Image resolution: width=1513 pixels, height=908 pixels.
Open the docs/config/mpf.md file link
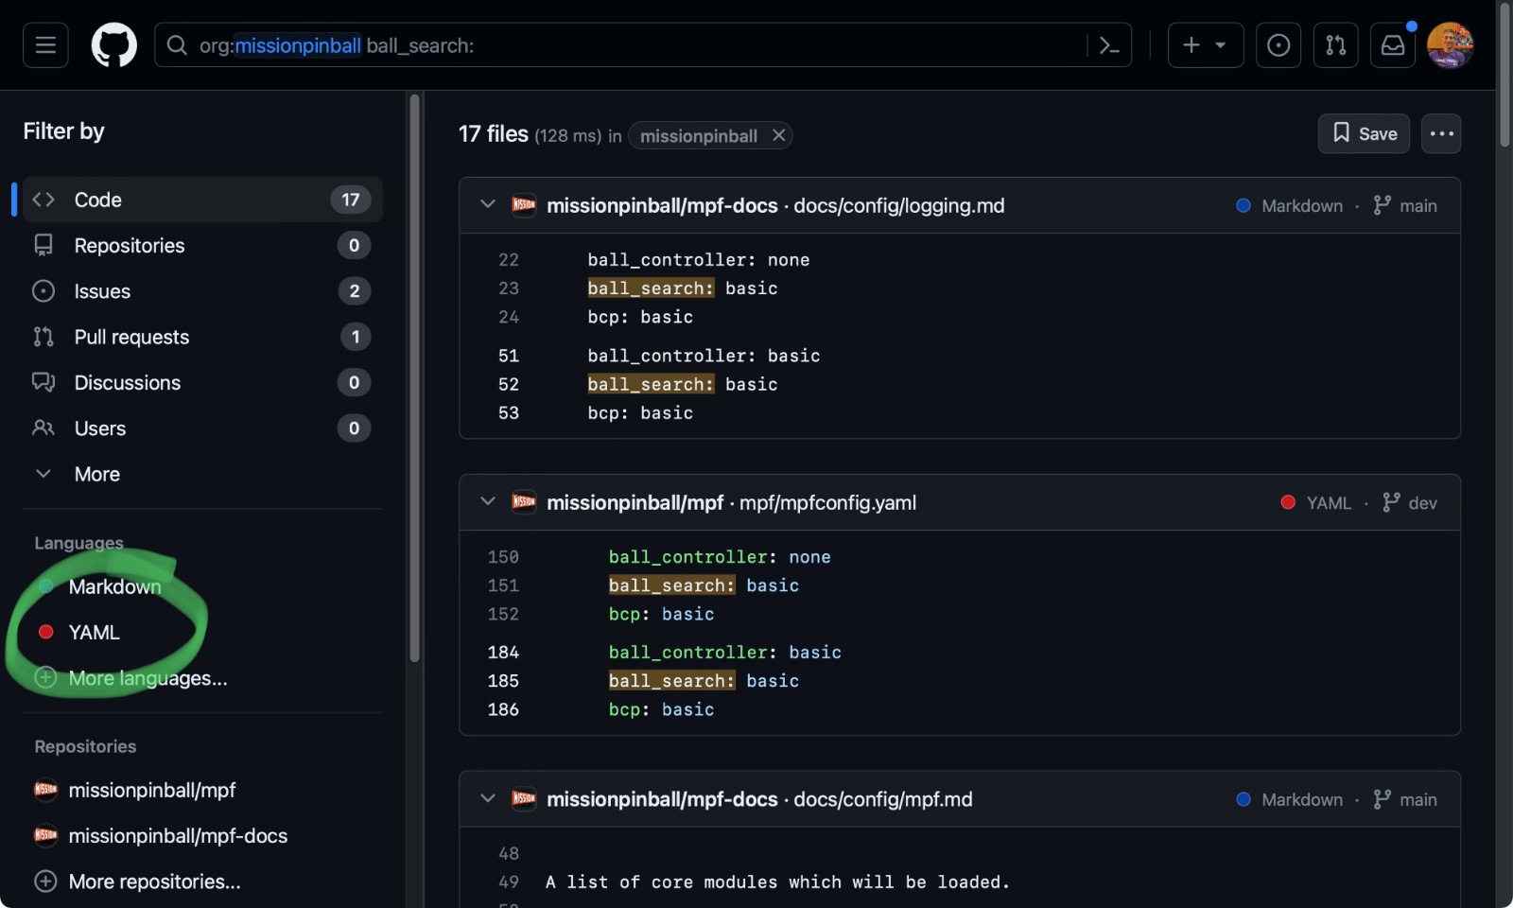point(882,799)
